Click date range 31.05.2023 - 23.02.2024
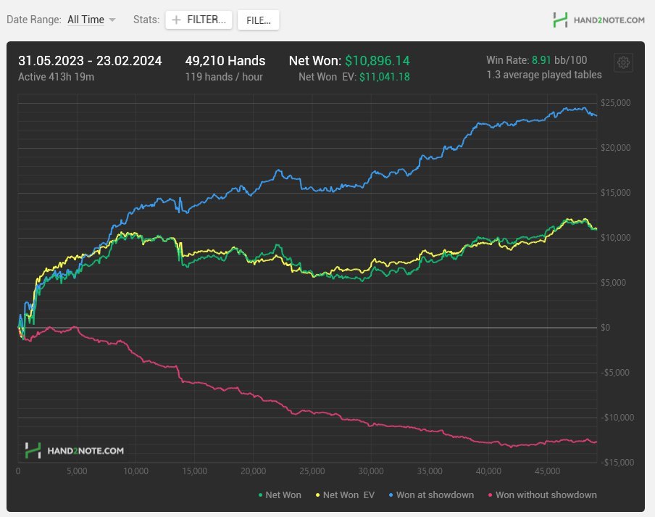Screen dimensions: 655x517 pyautogui.click(x=90, y=61)
